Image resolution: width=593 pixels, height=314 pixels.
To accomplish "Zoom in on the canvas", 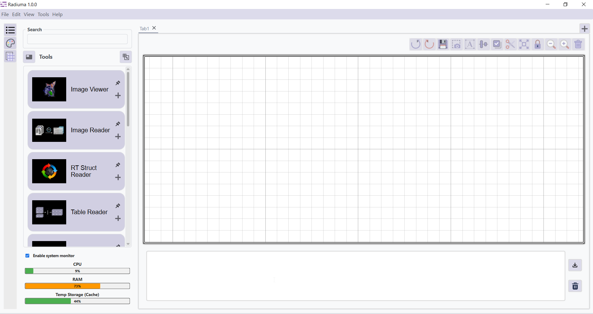I will coord(565,44).
